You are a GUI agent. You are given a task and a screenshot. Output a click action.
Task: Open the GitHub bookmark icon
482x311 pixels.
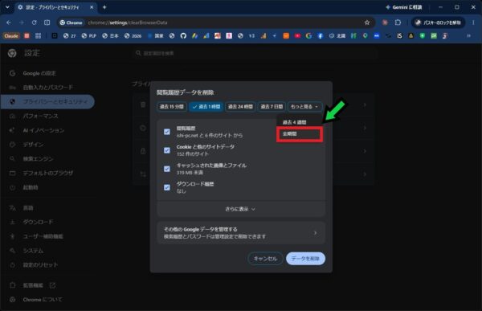tap(183, 36)
